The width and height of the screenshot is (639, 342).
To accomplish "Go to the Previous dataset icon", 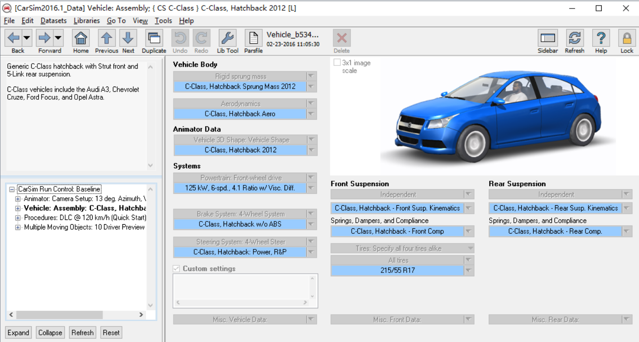I will [107, 38].
